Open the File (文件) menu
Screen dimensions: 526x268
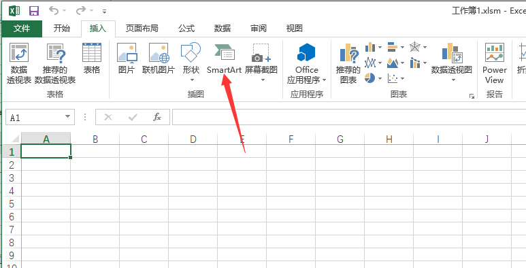point(22,29)
